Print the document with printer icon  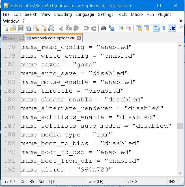(51, 28)
